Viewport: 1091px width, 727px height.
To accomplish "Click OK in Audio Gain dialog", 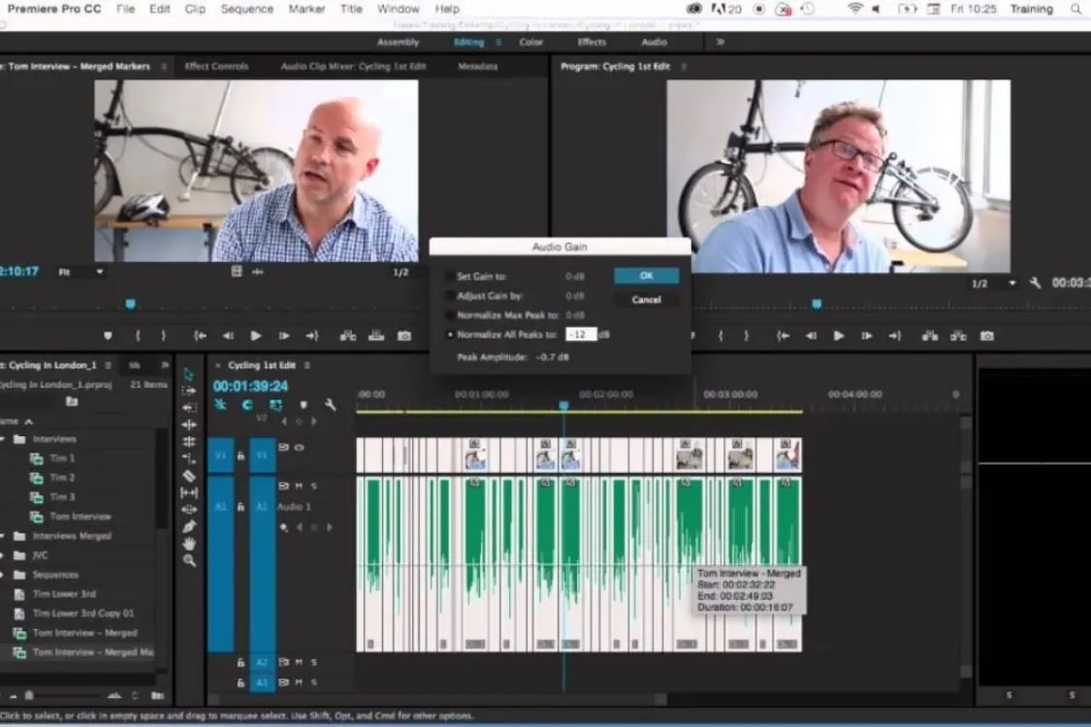I will (646, 276).
